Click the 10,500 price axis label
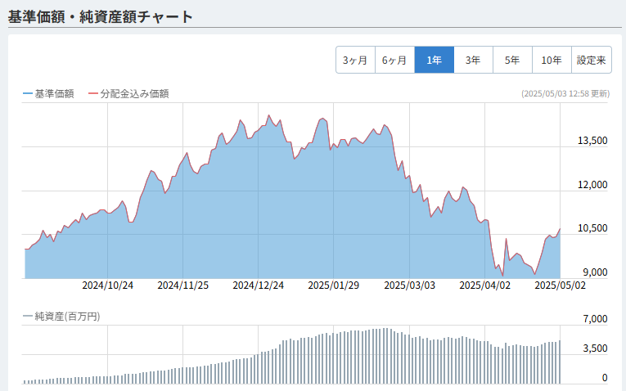 (x=592, y=228)
